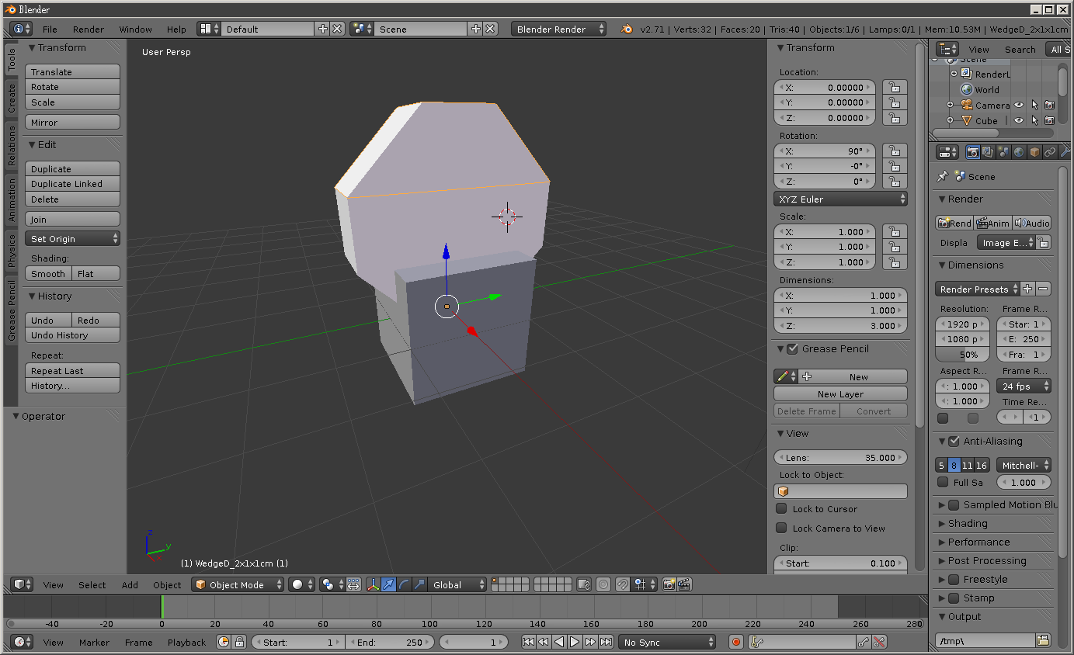
Task: Open the Object Mode dropdown
Action: 238,585
